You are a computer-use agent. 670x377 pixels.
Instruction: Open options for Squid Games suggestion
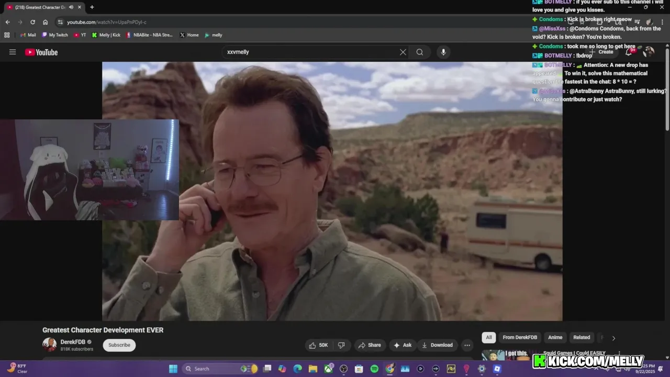(619, 354)
